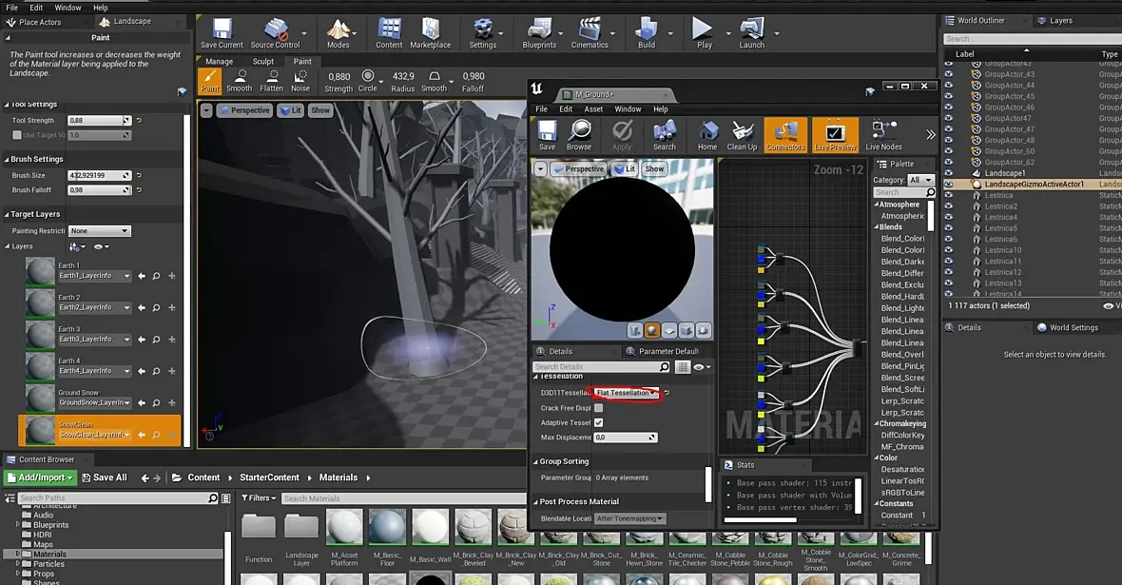
Task: Select the Flatten landscape paint tool
Action: click(x=271, y=81)
